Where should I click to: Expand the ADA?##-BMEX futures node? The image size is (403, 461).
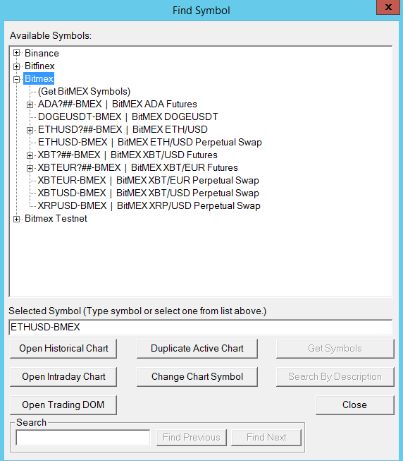(x=30, y=104)
